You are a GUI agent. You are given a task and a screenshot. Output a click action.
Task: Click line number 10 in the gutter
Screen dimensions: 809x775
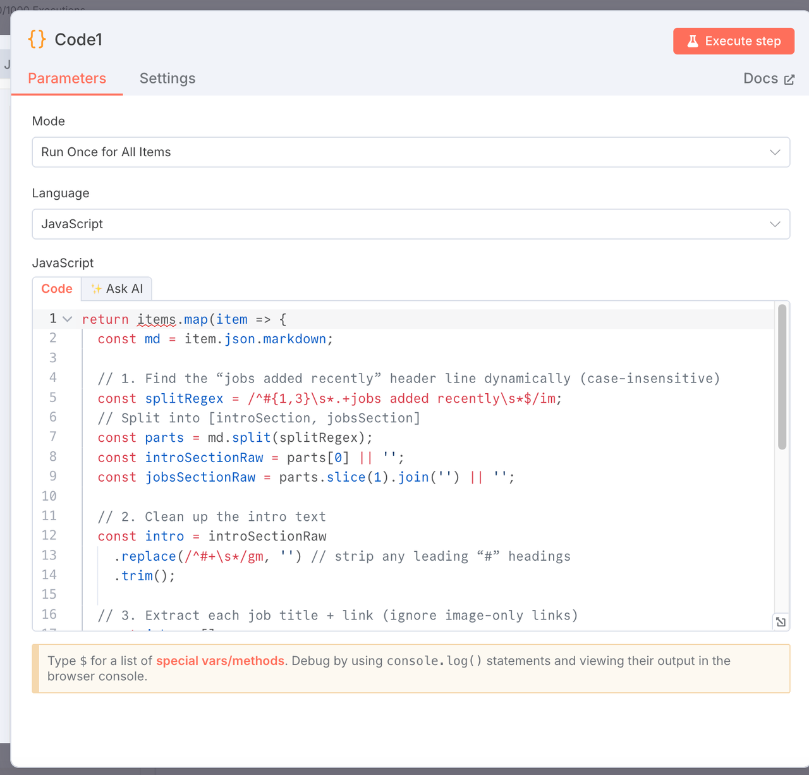[x=49, y=496]
